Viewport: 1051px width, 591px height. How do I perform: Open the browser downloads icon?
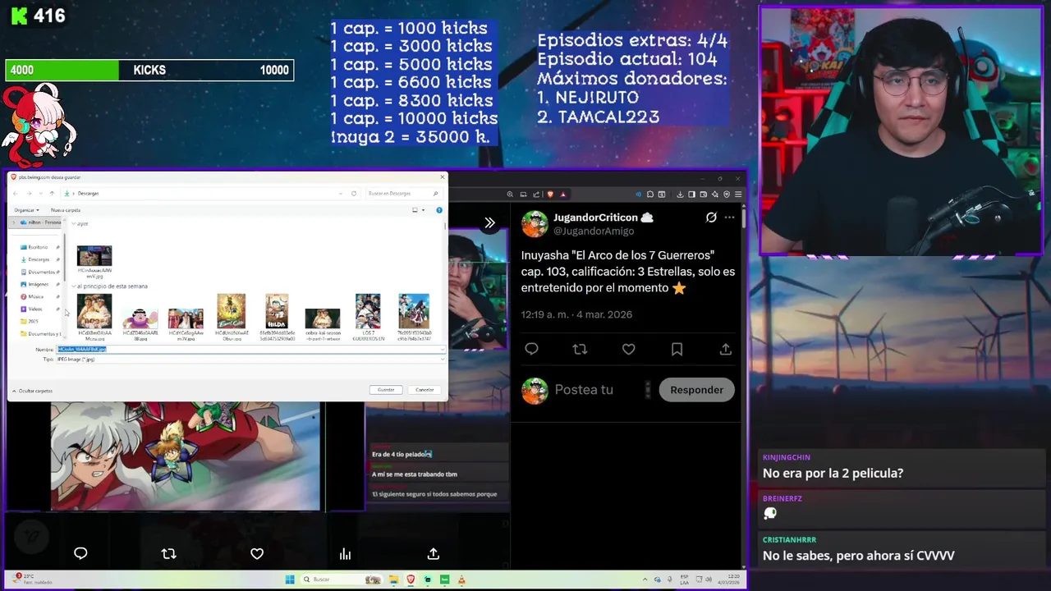coord(680,195)
